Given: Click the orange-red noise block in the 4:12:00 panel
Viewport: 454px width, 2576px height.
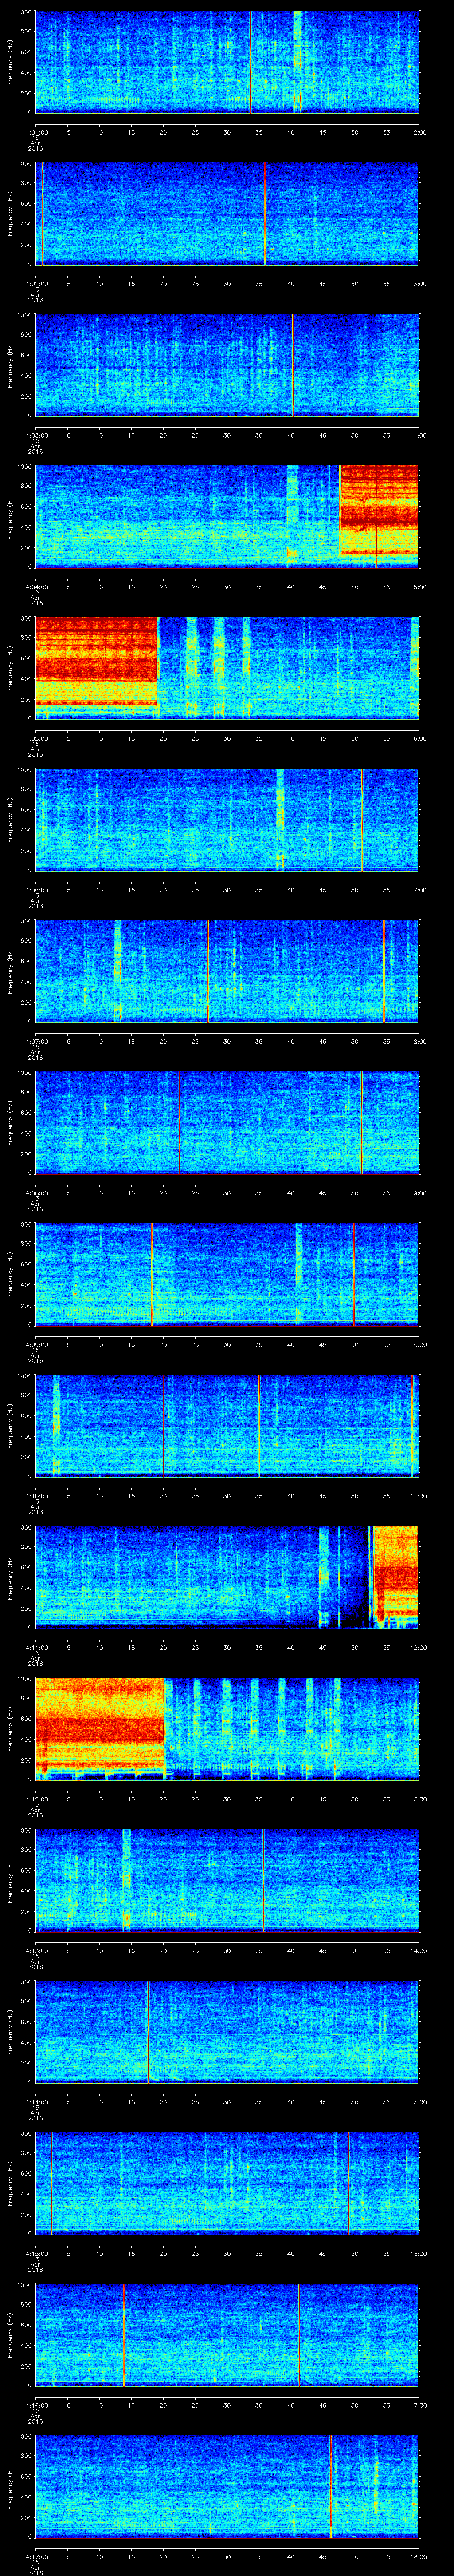Looking at the screenshot, I should [99, 1723].
